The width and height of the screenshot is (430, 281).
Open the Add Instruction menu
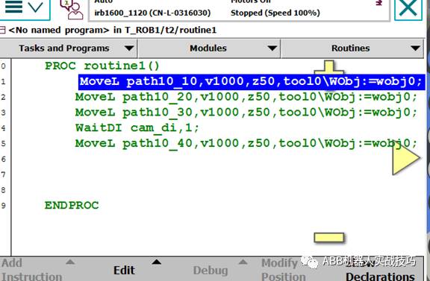click(38, 270)
